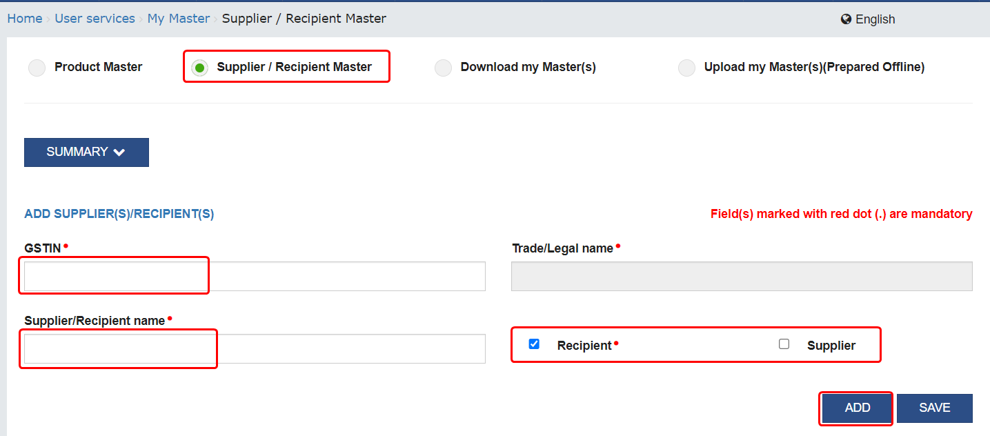Open the English language selector
The height and width of the screenshot is (436, 990).
[868, 19]
